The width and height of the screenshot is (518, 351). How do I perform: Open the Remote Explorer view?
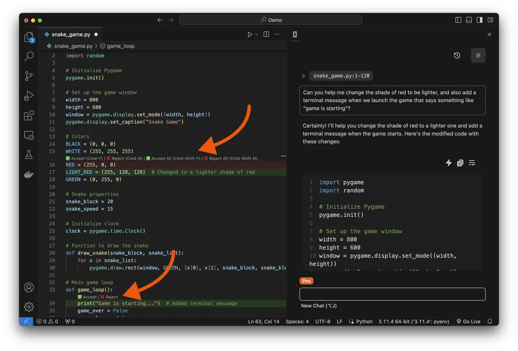pos(29,135)
